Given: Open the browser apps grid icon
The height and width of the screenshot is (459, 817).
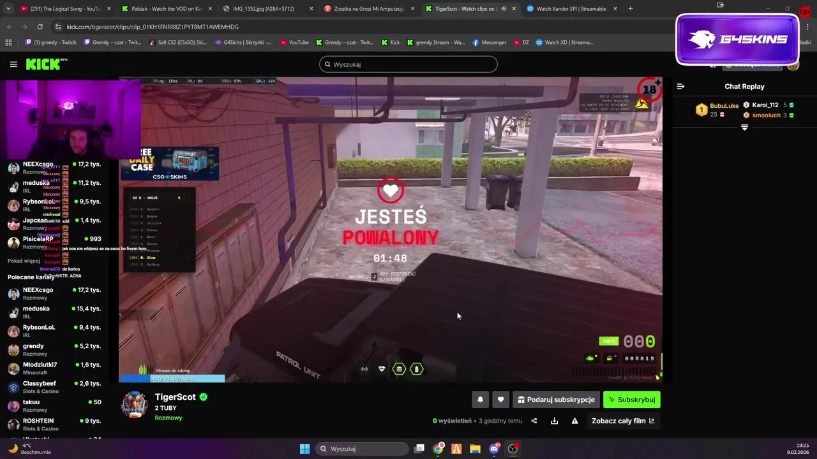Looking at the screenshot, I should tap(8, 43).
